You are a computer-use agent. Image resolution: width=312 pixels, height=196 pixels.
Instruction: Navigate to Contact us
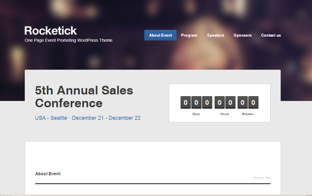(271, 35)
